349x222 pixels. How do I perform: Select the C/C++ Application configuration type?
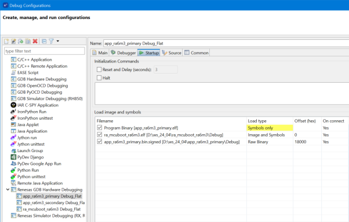(31, 60)
